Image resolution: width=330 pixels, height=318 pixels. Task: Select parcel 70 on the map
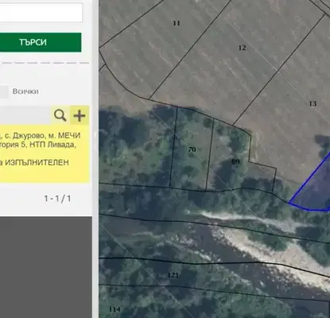click(192, 149)
